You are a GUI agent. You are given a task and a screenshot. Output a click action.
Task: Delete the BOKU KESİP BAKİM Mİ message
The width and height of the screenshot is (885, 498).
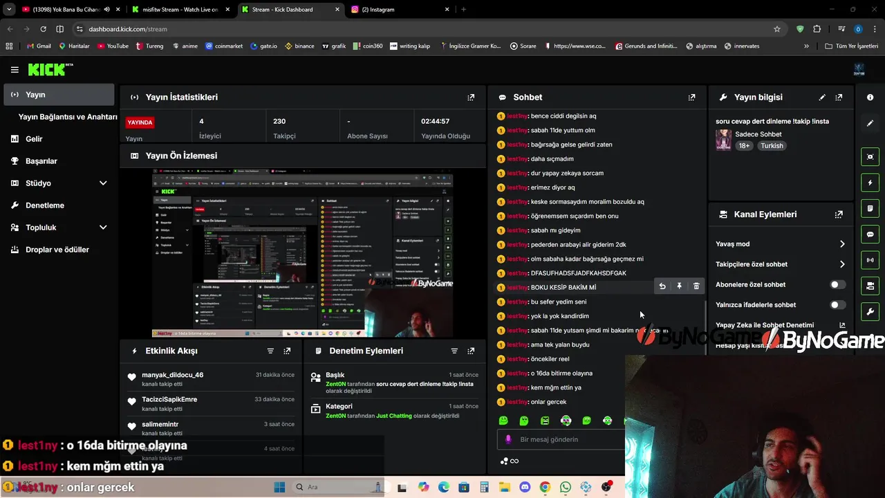coord(696,286)
